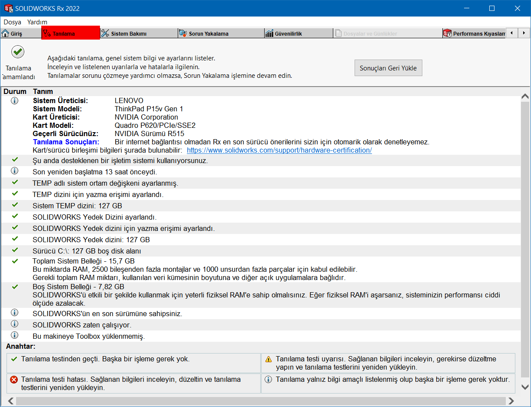Open the Yardım menu
The width and height of the screenshot is (531, 407).
point(37,22)
